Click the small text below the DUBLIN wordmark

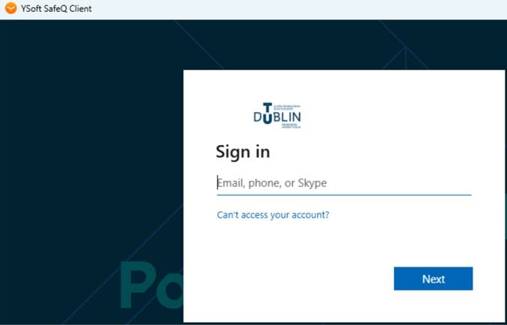click(291, 126)
